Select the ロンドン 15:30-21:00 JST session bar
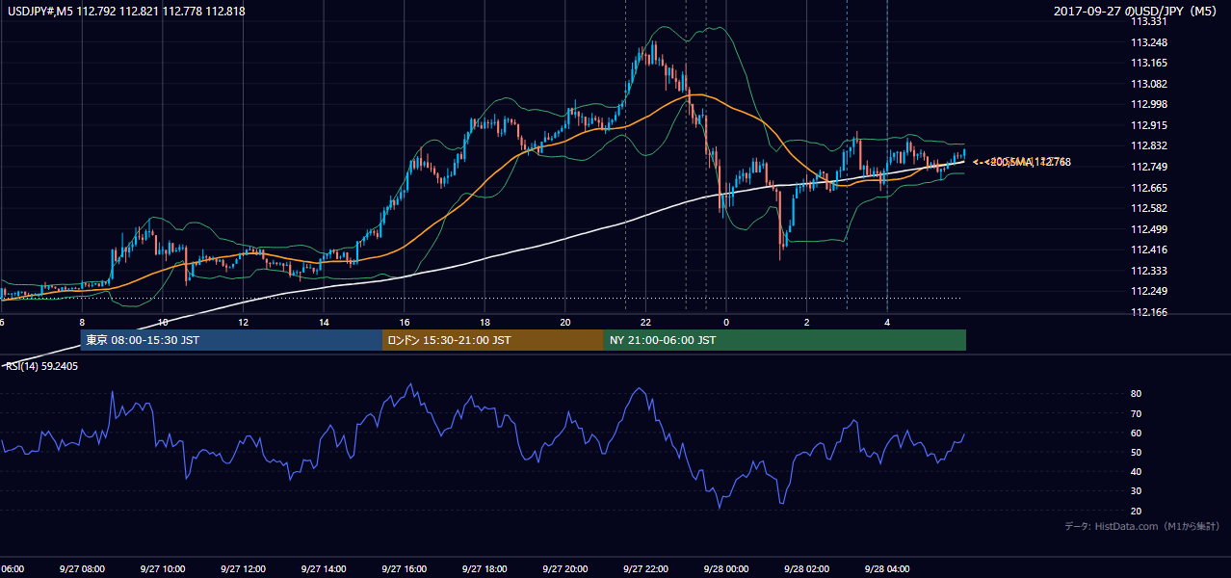 493,340
